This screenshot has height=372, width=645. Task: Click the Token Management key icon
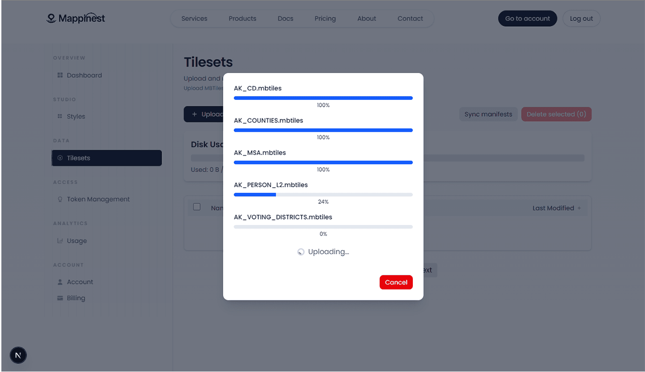tap(60, 199)
